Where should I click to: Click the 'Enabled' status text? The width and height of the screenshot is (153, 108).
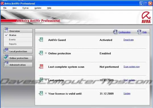pyautogui.click(x=105, y=53)
